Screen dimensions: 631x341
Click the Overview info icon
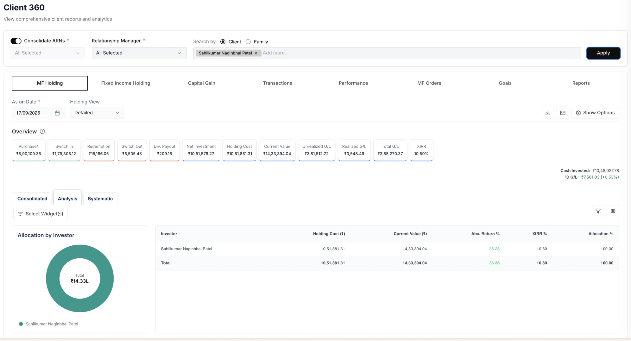click(x=42, y=131)
